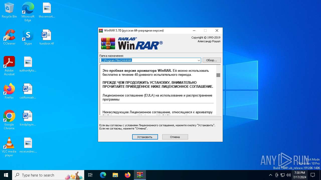Click the 'Папка назначения:' label
This screenshot has width=321, height=180.
tap(111, 56)
